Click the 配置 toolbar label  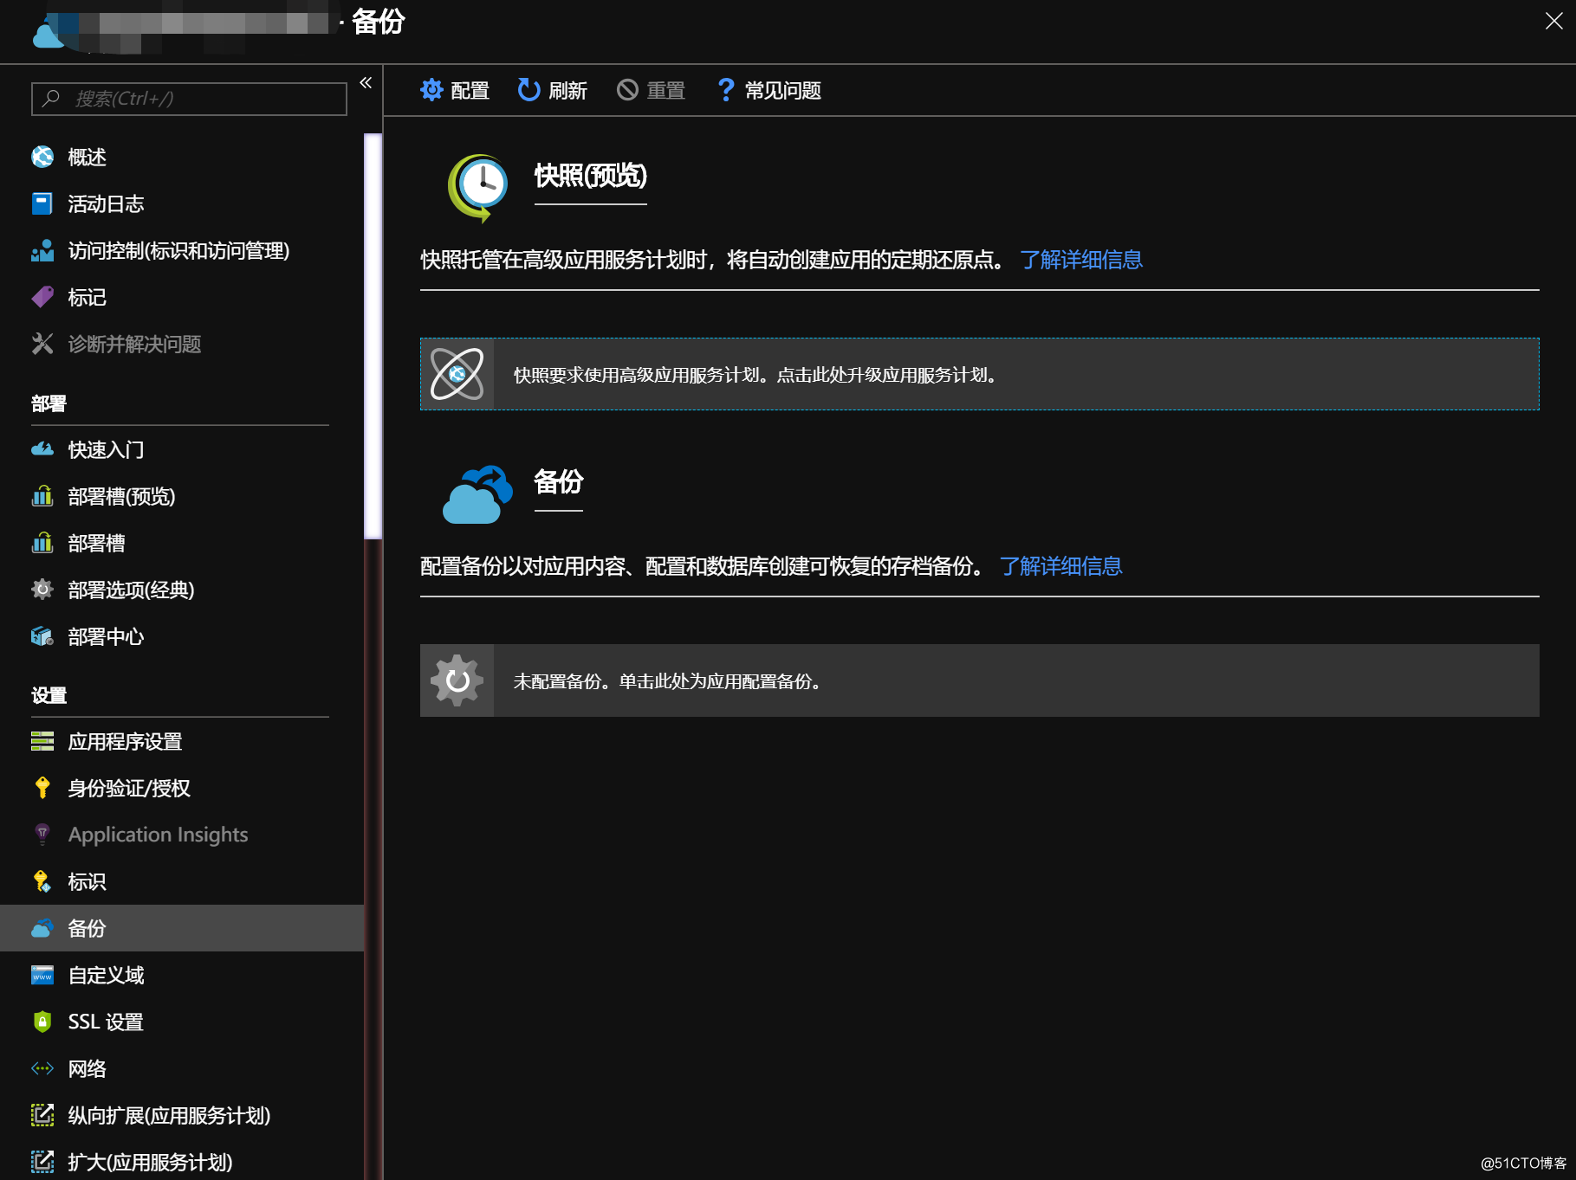pyautogui.click(x=470, y=90)
